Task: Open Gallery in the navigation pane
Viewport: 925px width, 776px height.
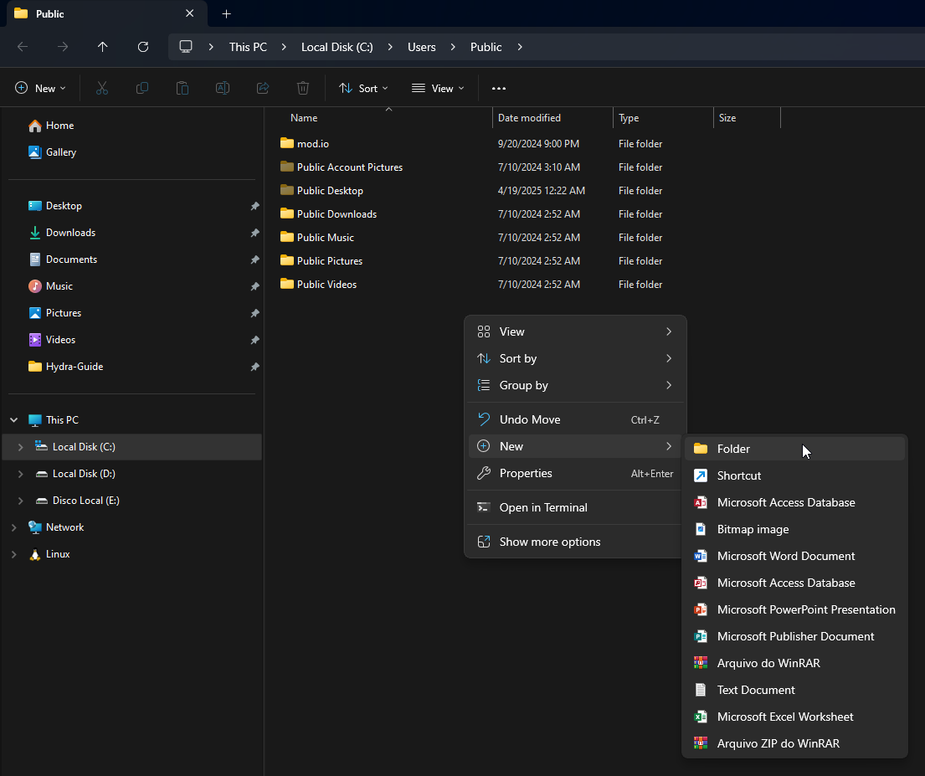Action: (54, 152)
